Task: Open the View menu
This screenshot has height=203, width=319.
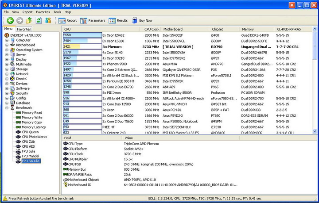Action: (x=16, y=12)
